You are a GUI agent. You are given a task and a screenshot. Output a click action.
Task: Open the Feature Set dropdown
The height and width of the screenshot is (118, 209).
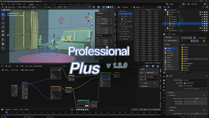tap(196, 83)
